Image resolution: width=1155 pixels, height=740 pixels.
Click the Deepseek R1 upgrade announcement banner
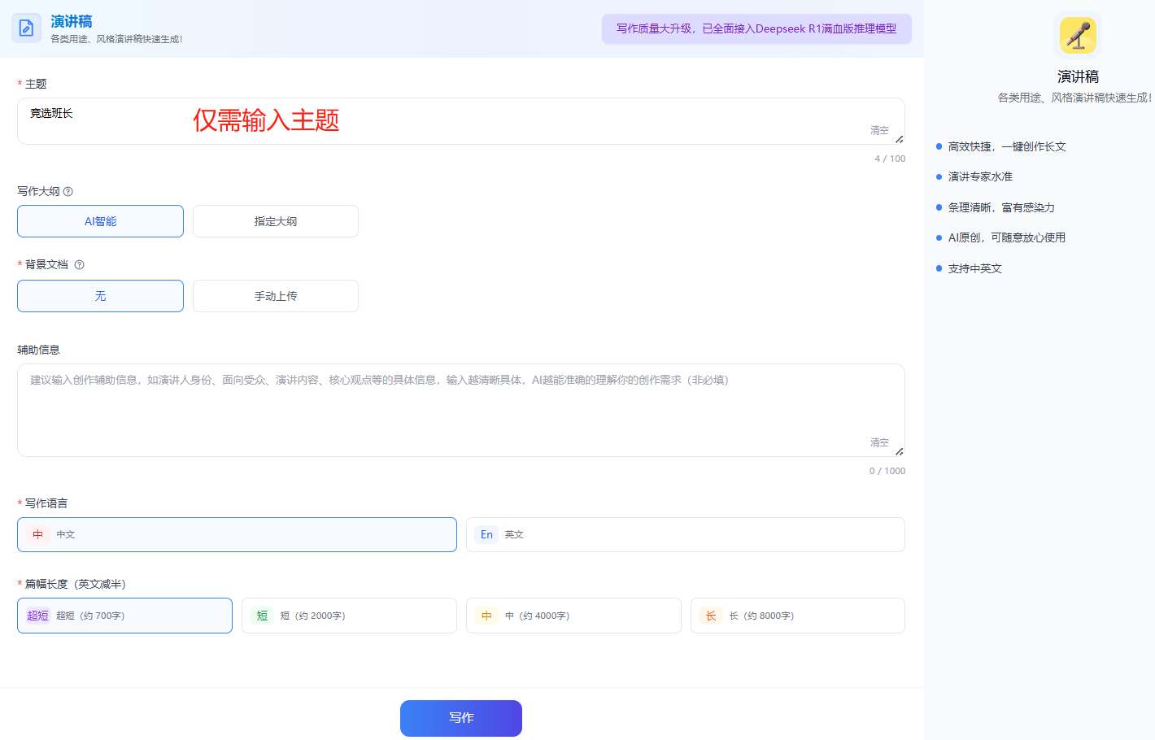[x=756, y=28]
